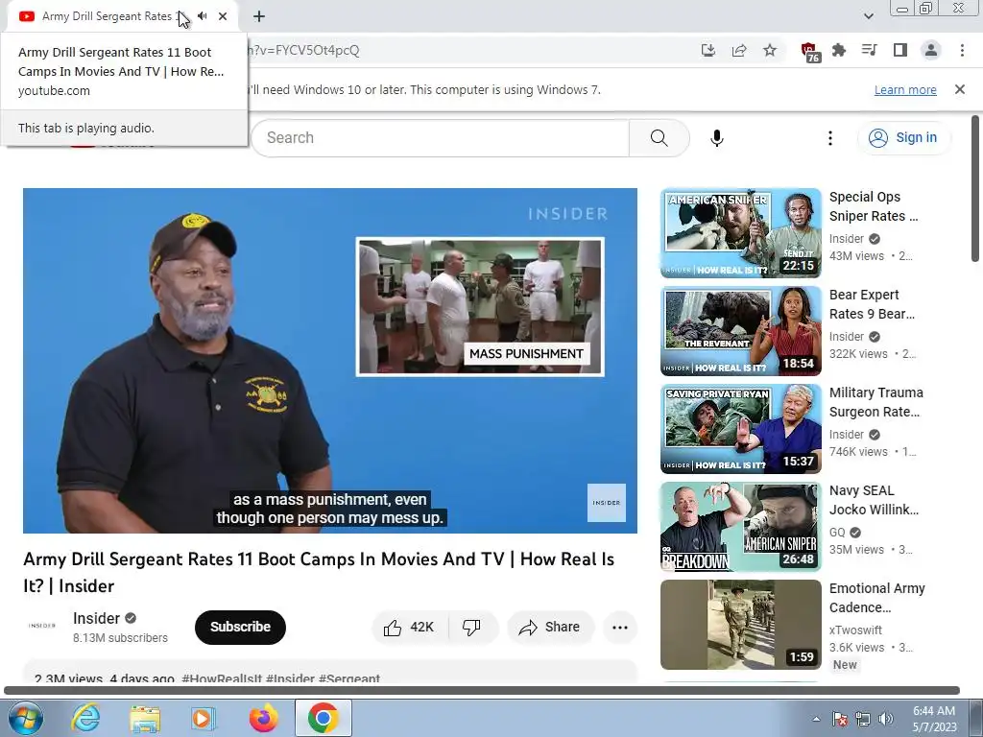Open Military Trauma Surgeon Rates title

point(875,402)
